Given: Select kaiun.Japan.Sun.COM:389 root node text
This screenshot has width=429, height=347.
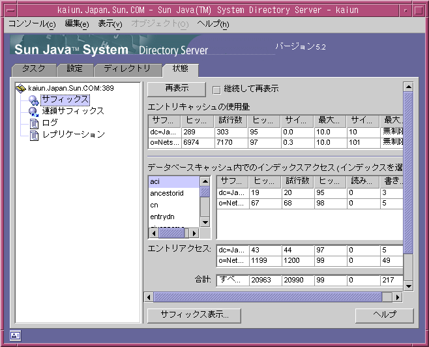Looking at the screenshot, I should pyautogui.click(x=71, y=88).
